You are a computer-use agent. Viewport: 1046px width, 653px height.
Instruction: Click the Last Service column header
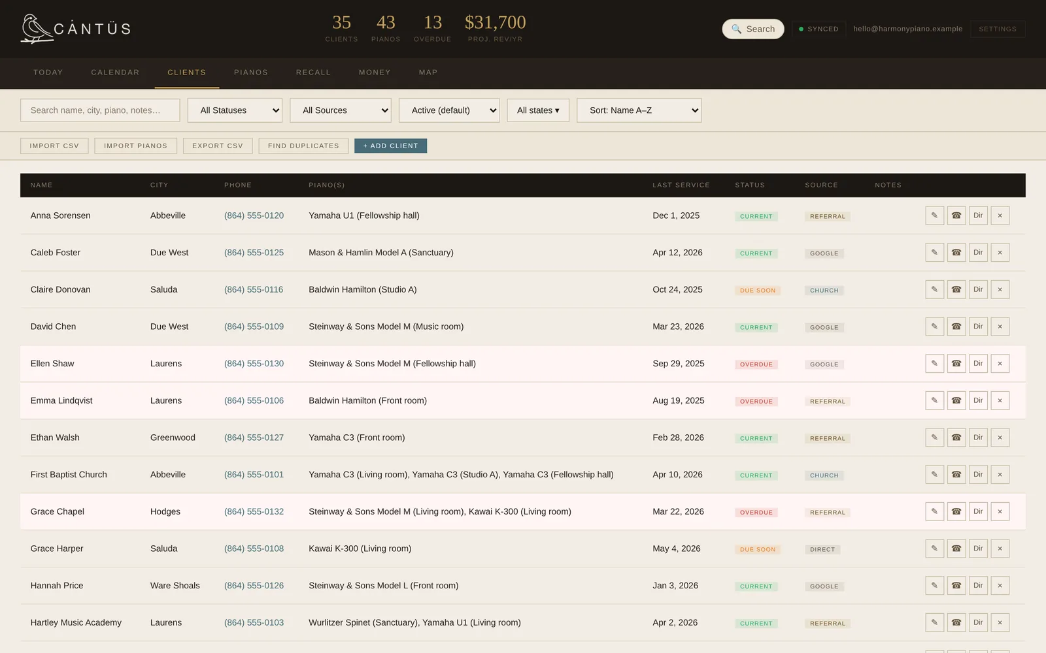(681, 185)
